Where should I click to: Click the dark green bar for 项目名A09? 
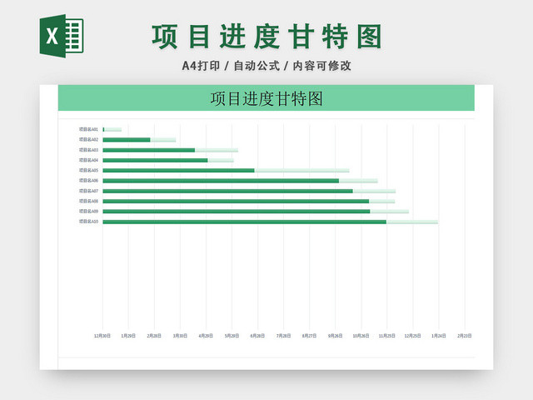(237, 212)
